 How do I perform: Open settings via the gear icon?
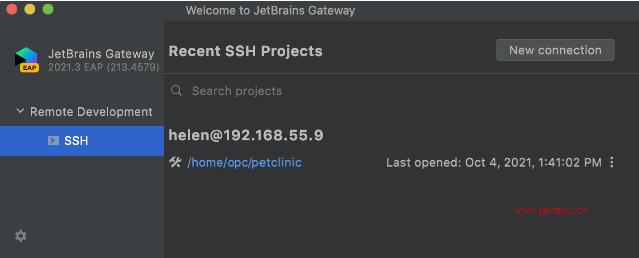[x=21, y=236]
